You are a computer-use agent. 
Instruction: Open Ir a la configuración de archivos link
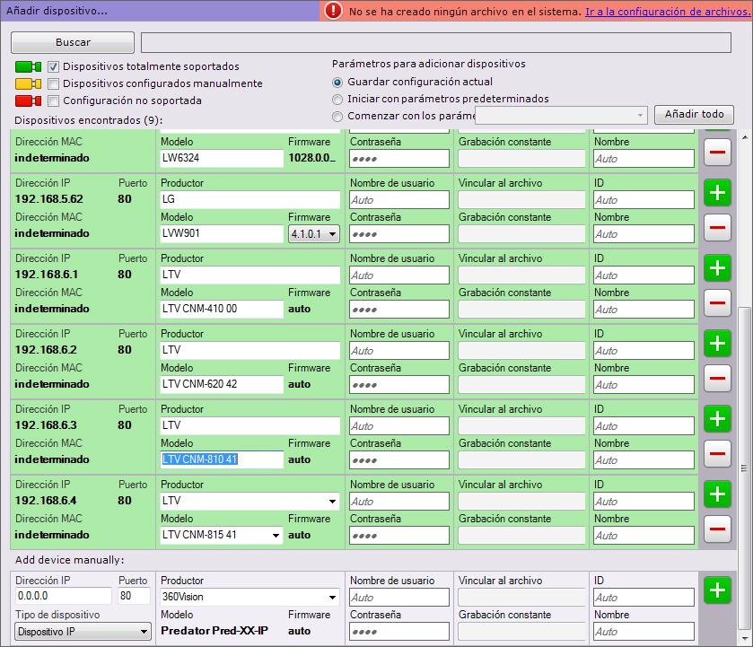tap(666, 11)
